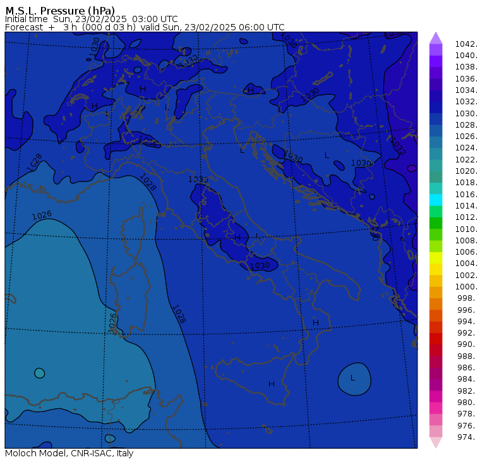Viewport: 480px width, 462px height.
Task: Click the '1024.' legend value
Action: click(466, 148)
